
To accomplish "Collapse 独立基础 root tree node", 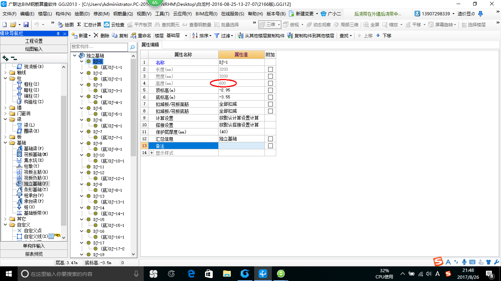I will 75,56.
